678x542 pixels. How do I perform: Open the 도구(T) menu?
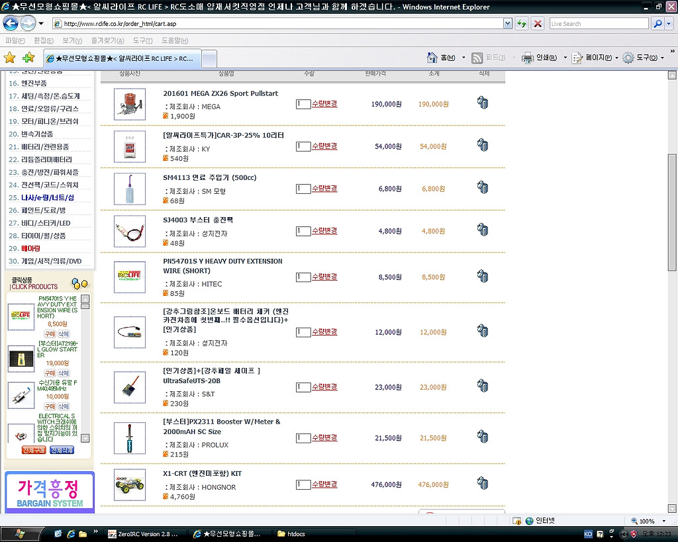[143, 40]
